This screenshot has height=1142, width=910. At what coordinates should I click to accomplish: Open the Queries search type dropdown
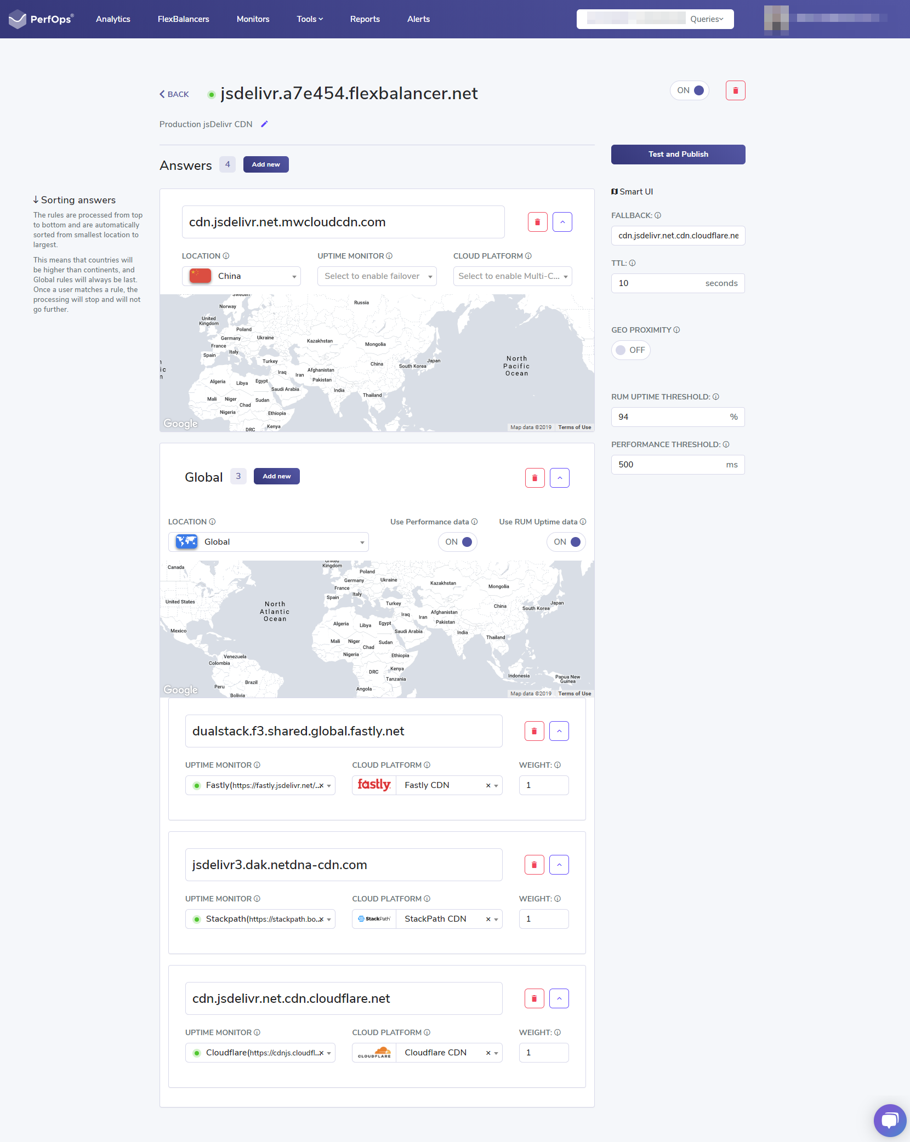point(707,19)
